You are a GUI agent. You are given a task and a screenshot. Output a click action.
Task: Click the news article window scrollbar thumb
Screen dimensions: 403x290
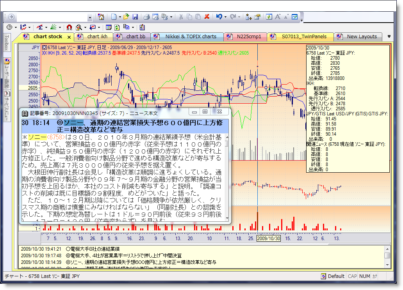click(x=226, y=144)
